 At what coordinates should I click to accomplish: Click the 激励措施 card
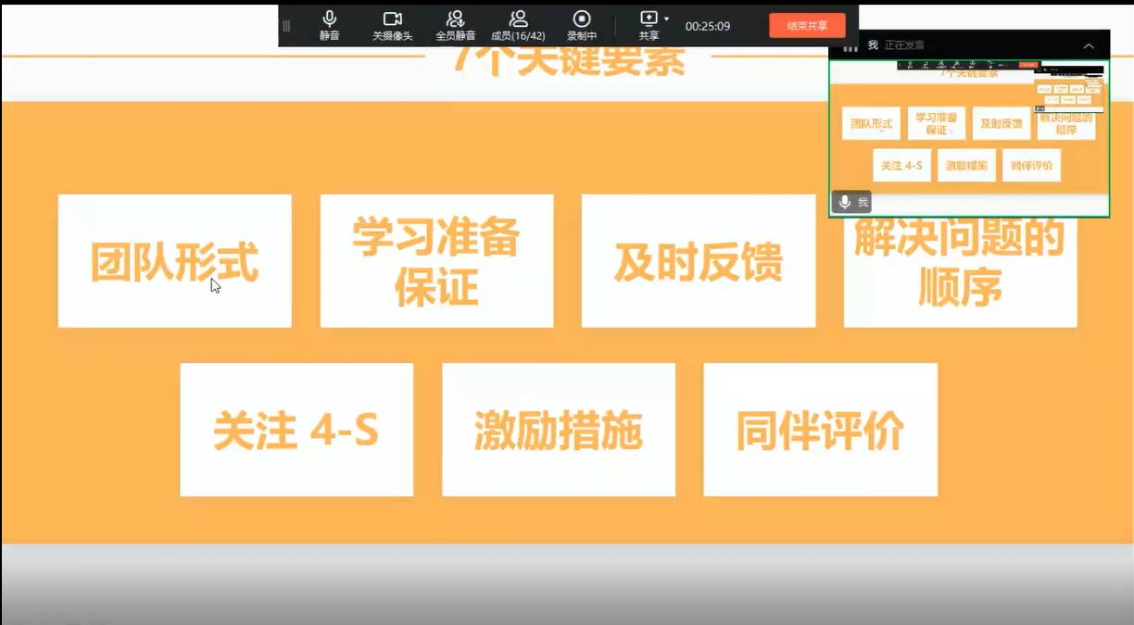coord(559,430)
